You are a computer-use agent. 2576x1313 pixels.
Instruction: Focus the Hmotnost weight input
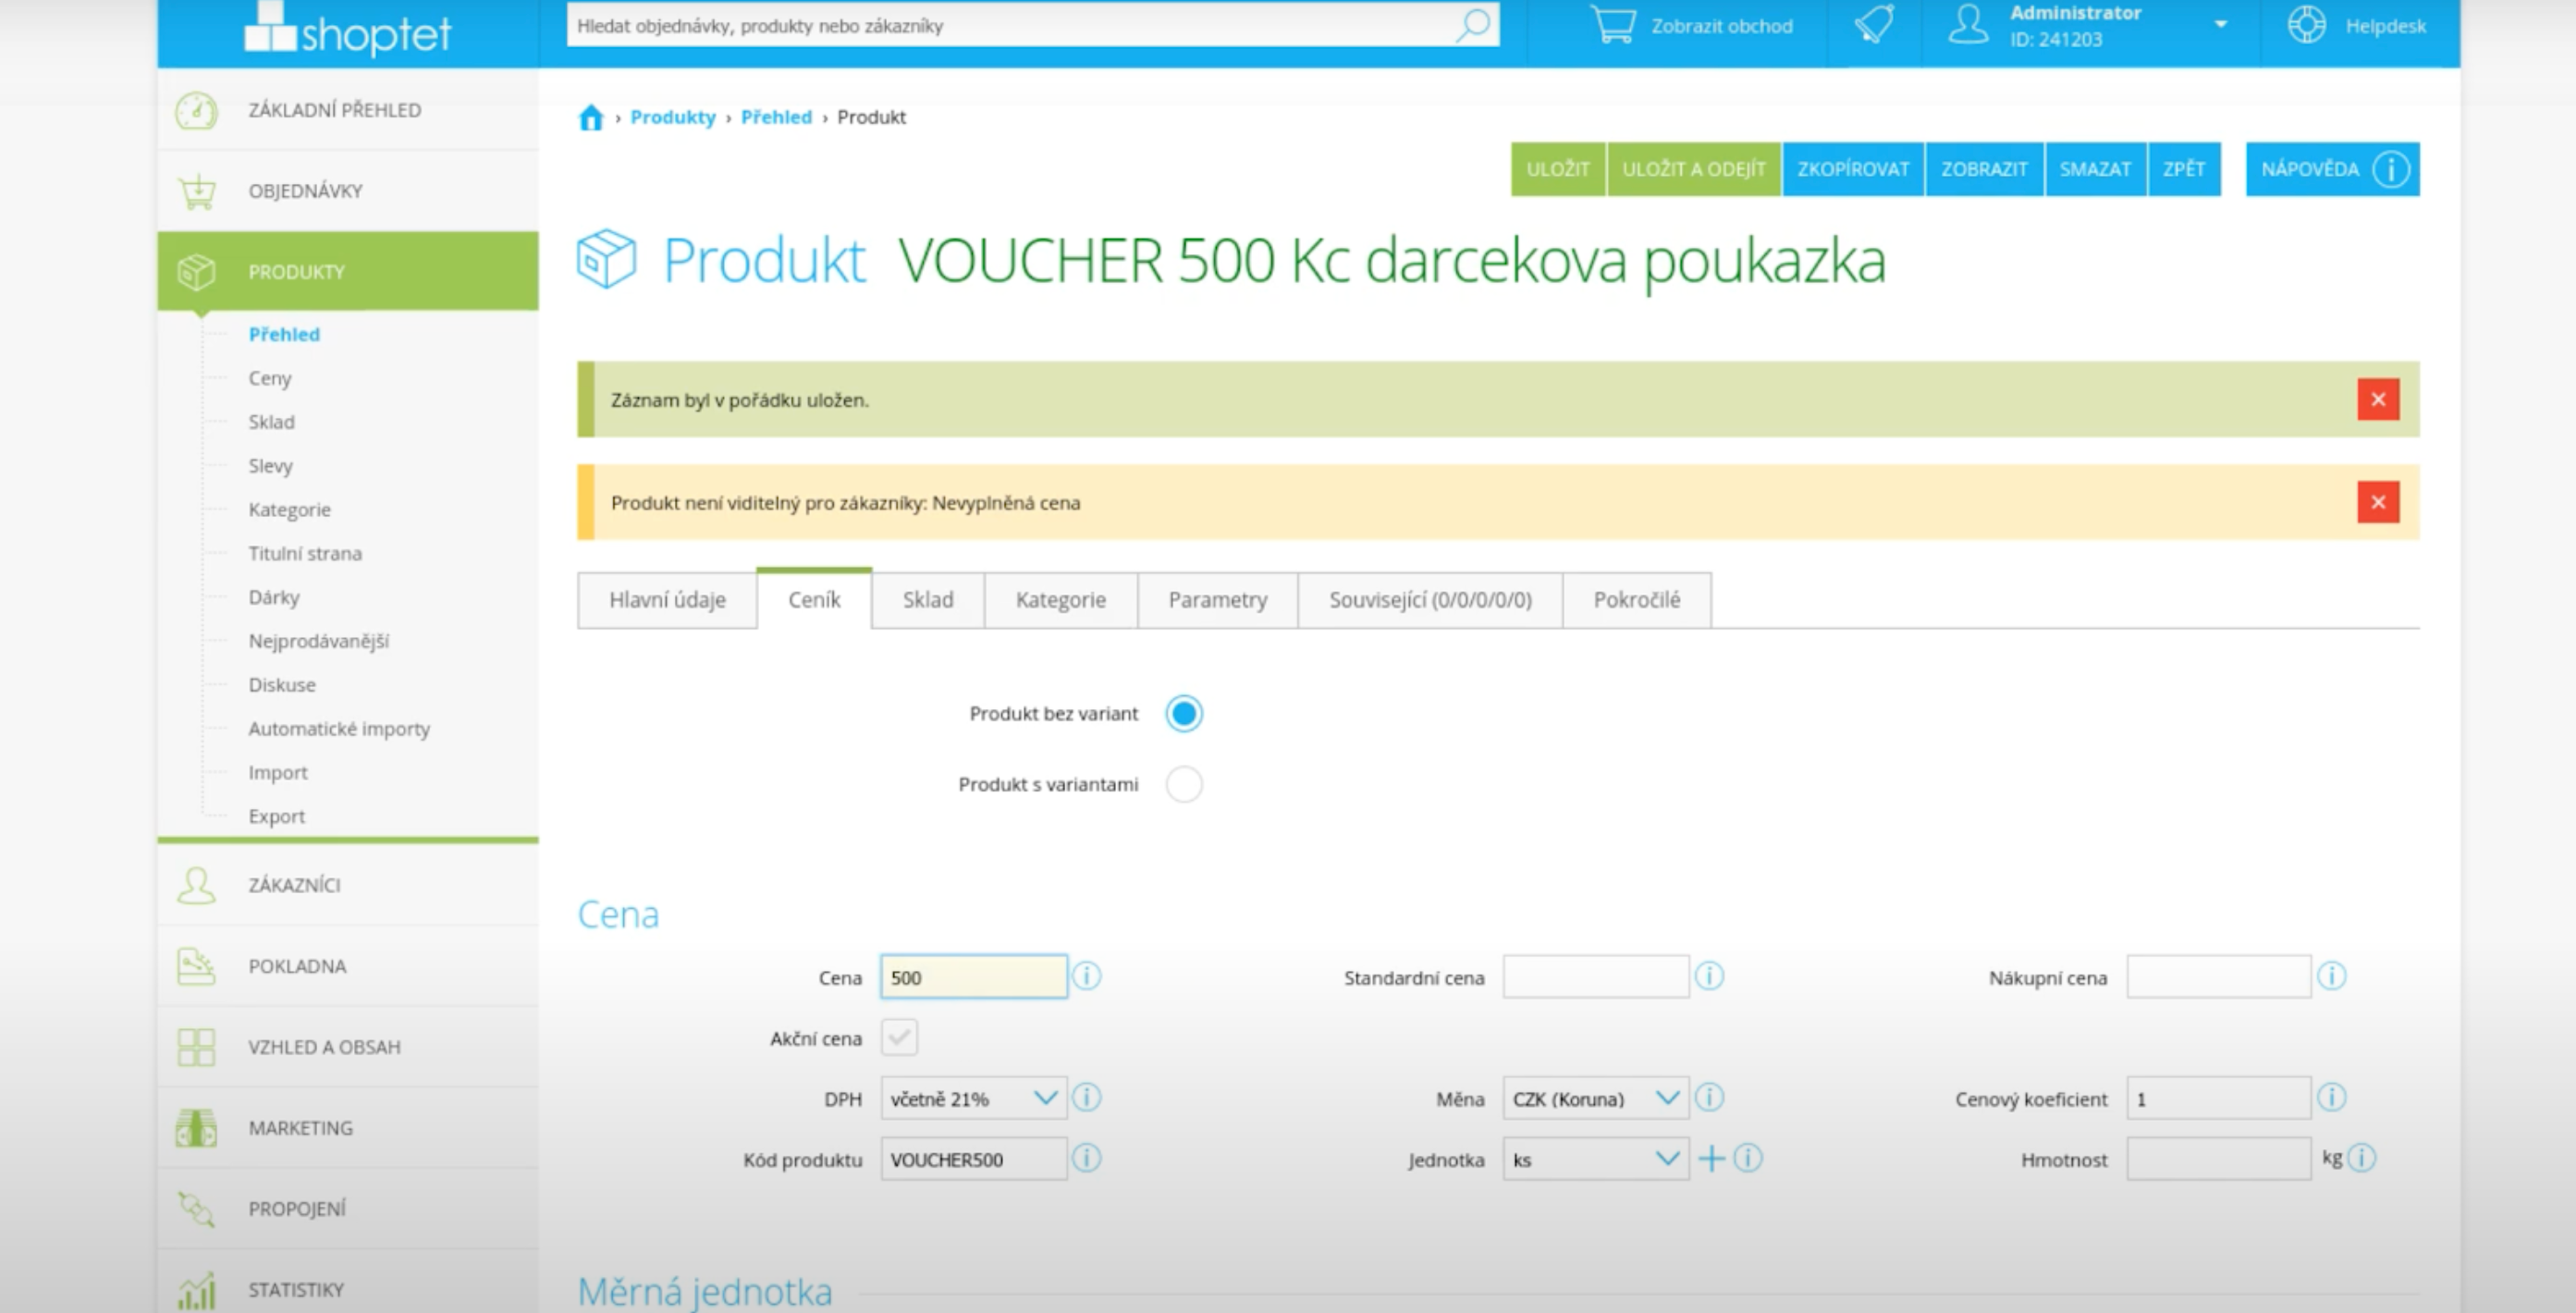(2218, 1159)
